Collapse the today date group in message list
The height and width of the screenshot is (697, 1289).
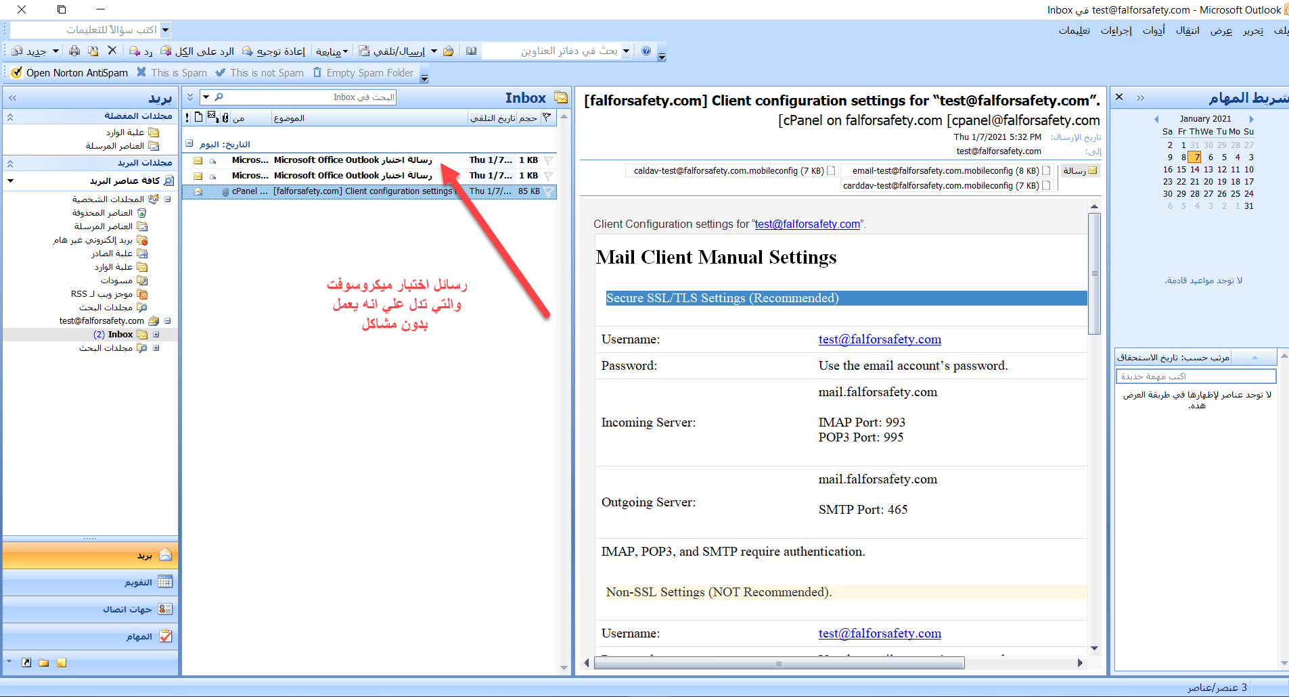189,144
